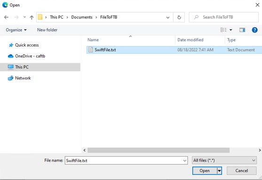Open the All files type filter
Image resolution: width=262 pixels, height=180 pixels.
[x=224, y=160]
